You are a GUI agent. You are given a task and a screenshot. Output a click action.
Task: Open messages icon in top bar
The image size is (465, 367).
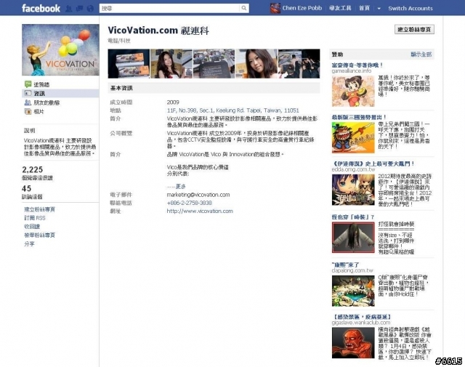pos(79,9)
